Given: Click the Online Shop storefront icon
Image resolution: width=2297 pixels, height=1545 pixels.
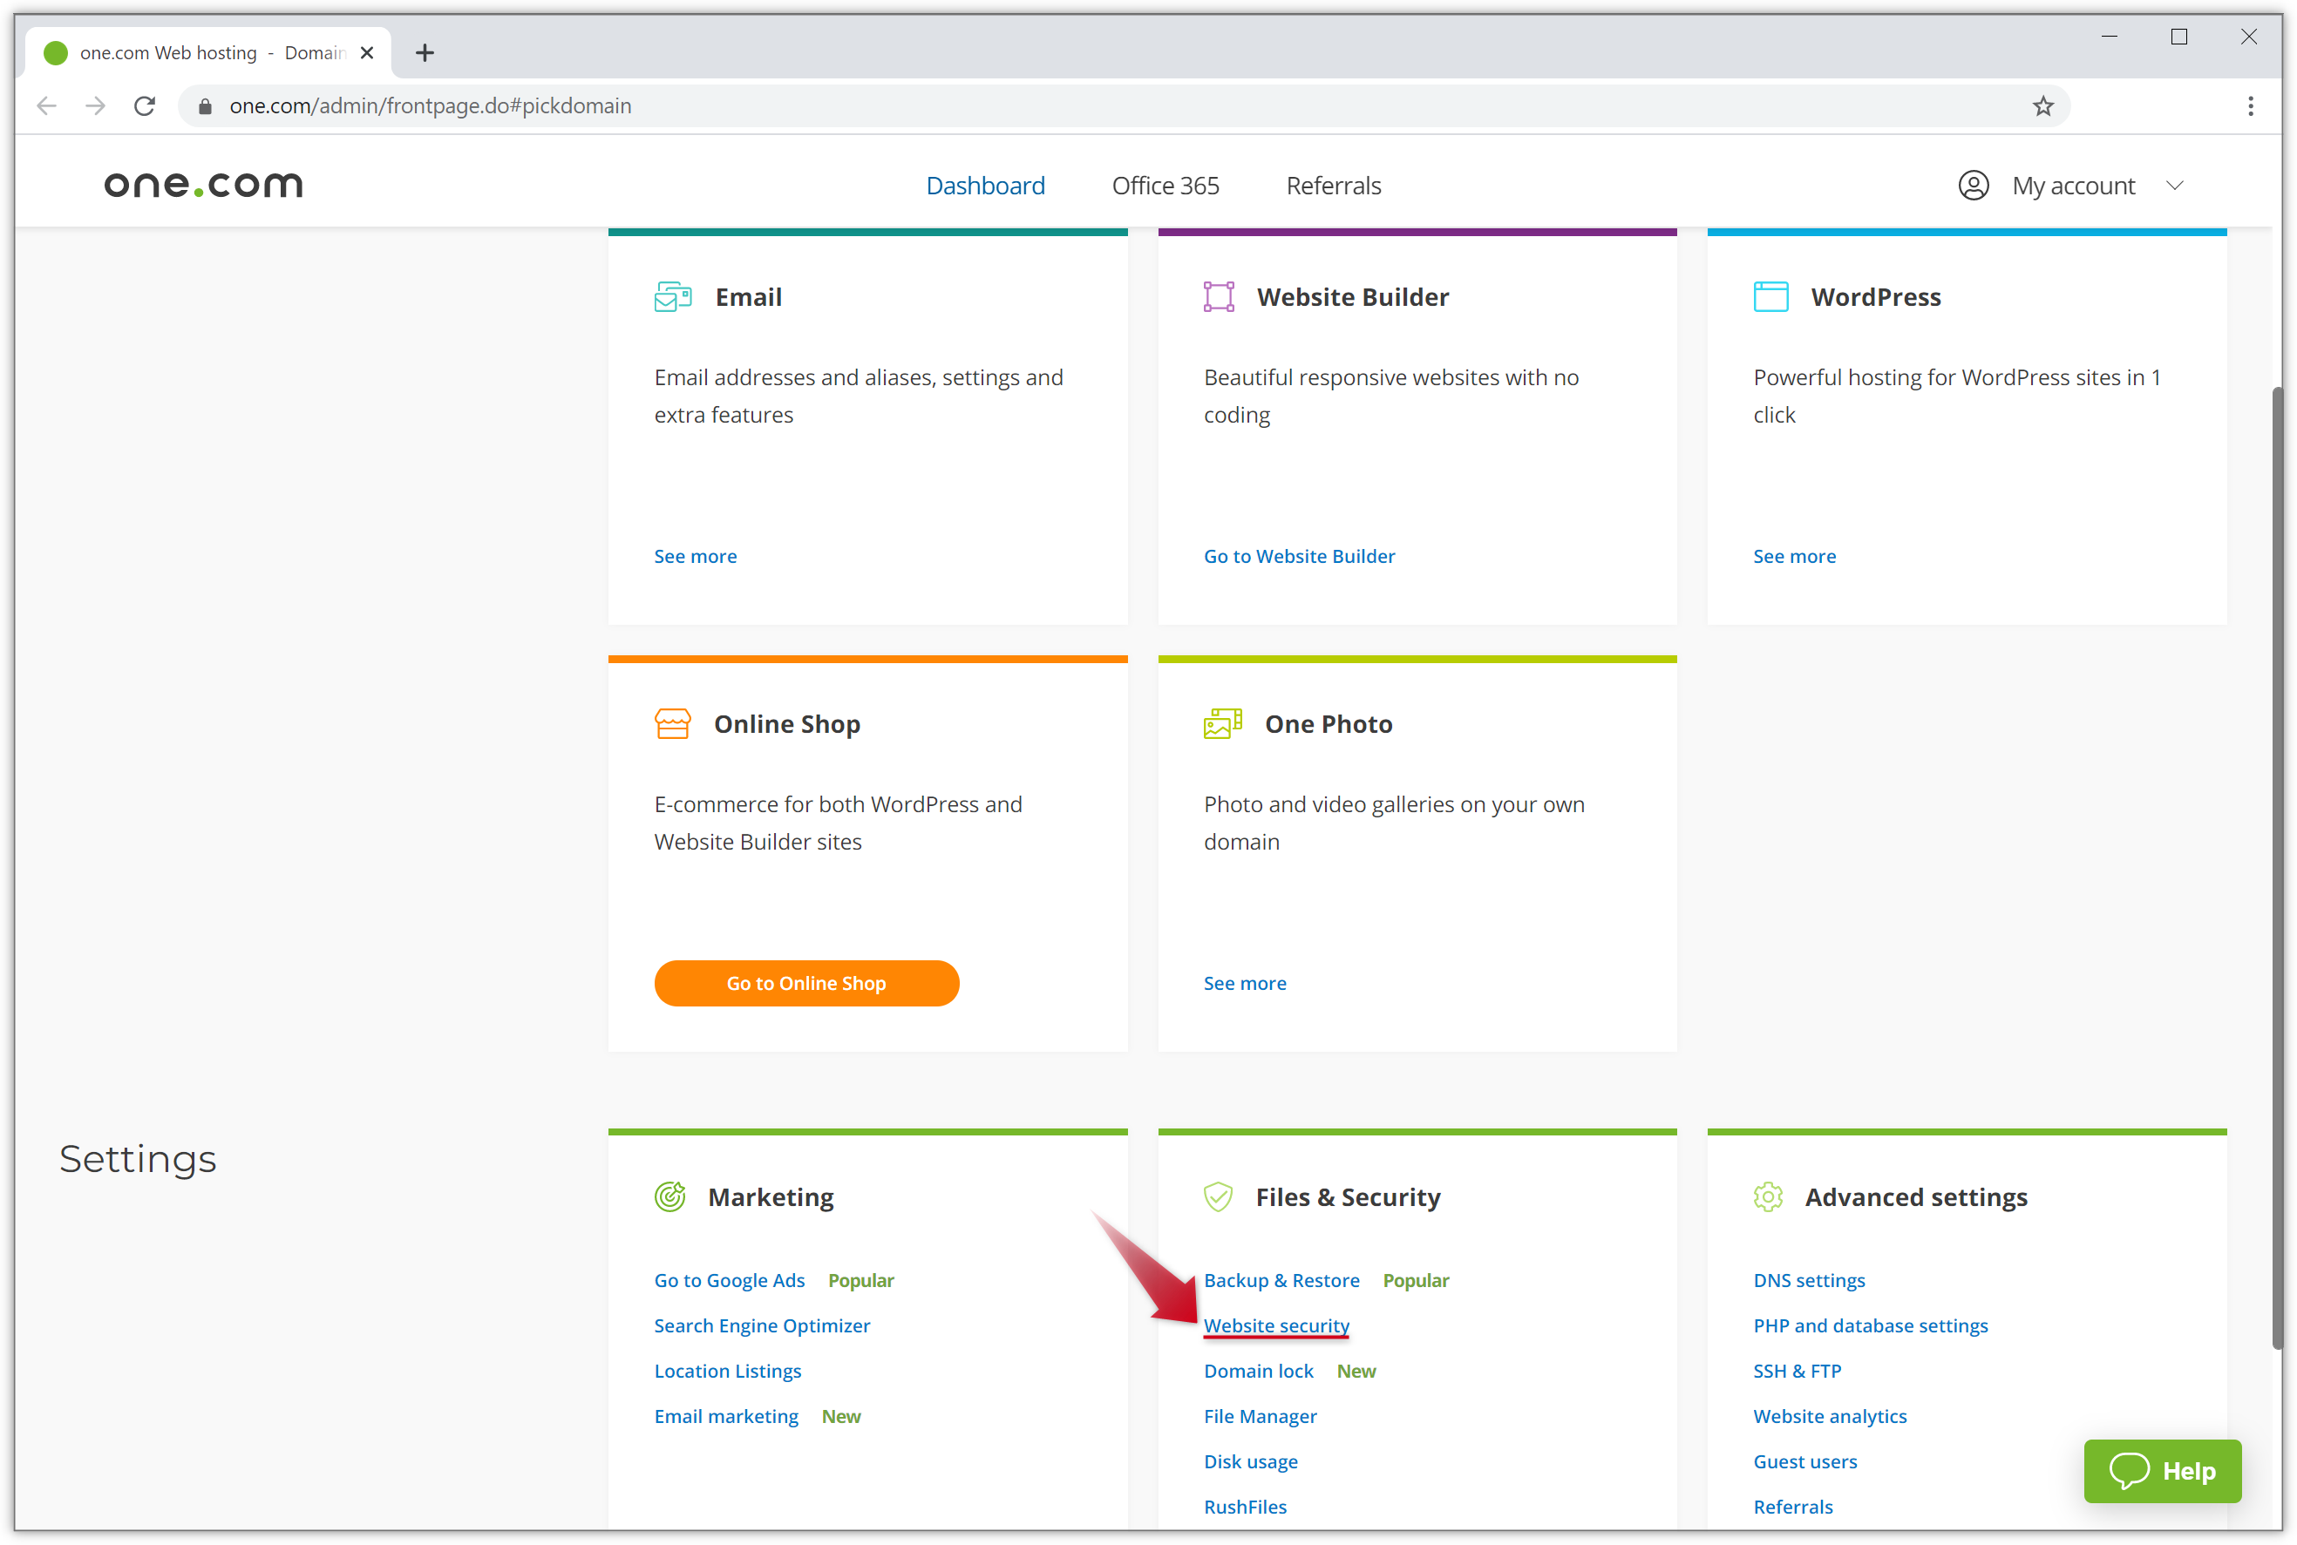Looking at the screenshot, I should (x=673, y=722).
